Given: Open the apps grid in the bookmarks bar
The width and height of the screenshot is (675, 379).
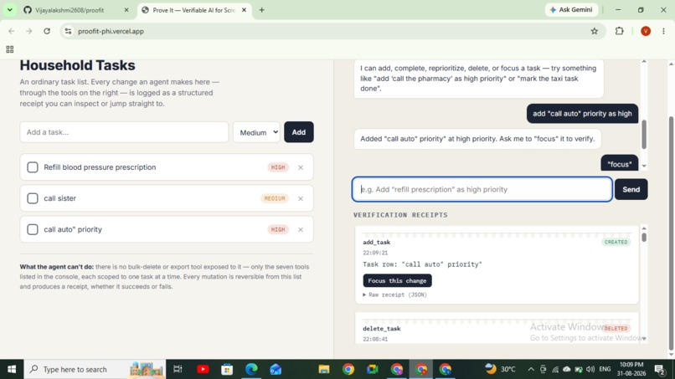Looking at the screenshot, I should (x=10, y=49).
